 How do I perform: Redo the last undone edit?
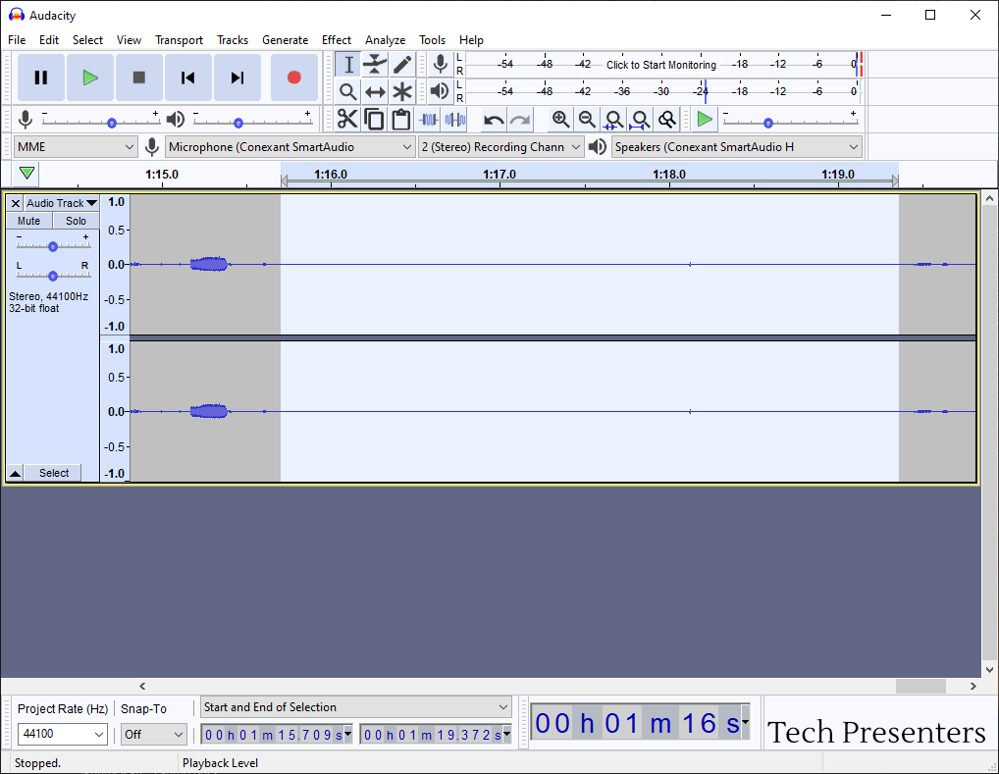point(520,119)
